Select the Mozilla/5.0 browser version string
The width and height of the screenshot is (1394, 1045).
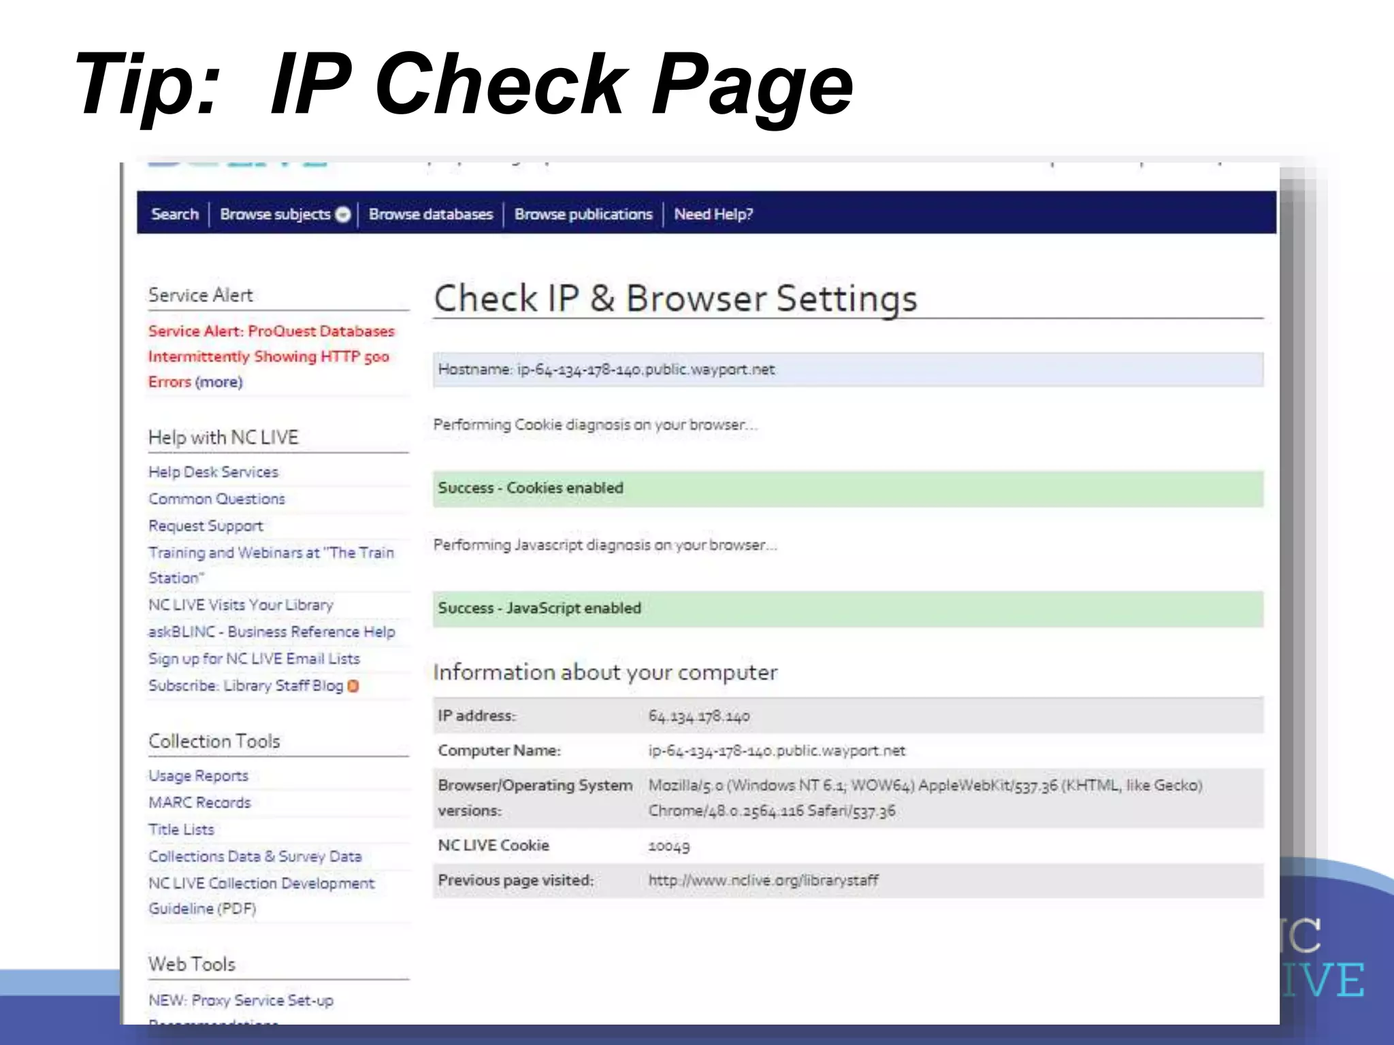coord(925,798)
